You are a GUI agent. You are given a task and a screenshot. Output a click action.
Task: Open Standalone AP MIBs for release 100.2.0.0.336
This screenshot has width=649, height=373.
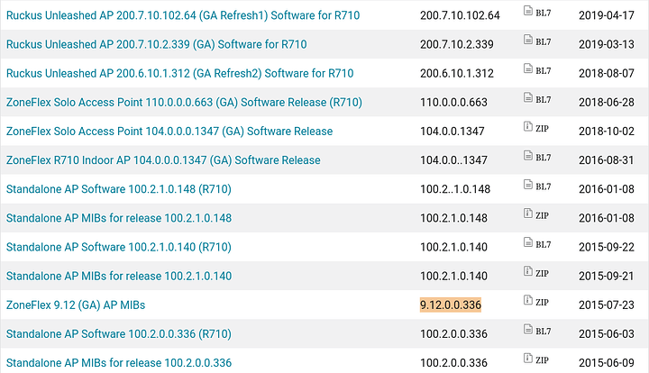(x=119, y=363)
